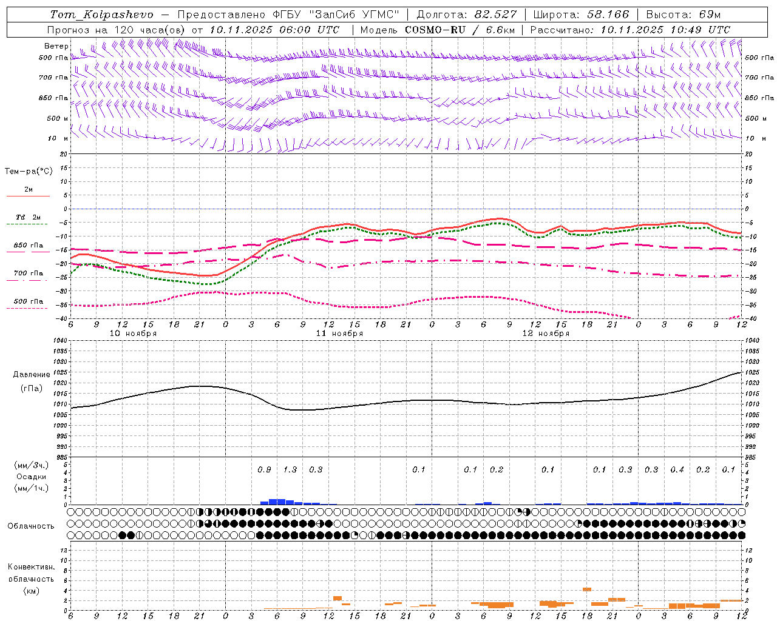Click the Tom_Kolpashevo station title
The image size is (777, 621).
point(101,15)
